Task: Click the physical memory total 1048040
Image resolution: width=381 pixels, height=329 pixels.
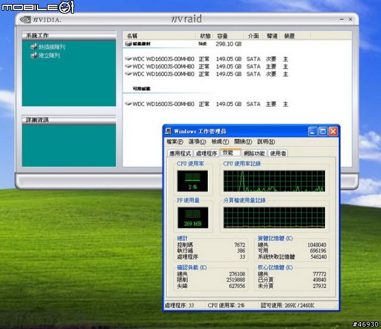Action: point(317,245)
